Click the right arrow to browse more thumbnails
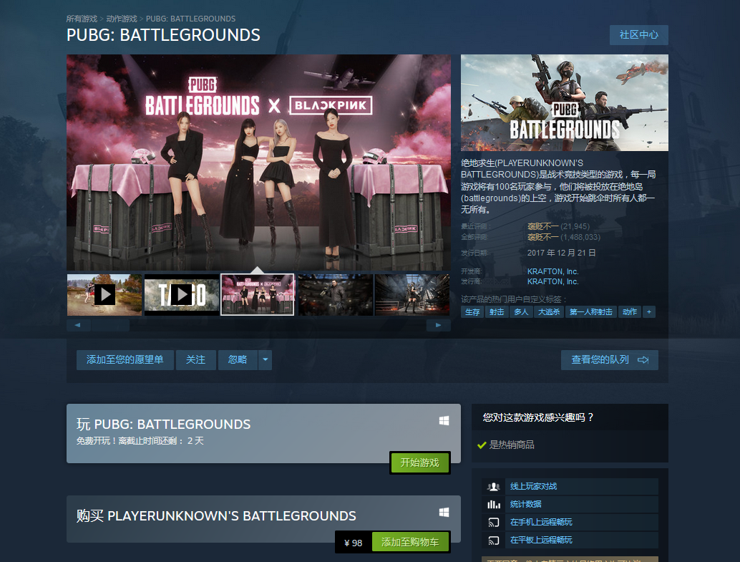This screenshot has width=740, height=562. pos(439,325)
